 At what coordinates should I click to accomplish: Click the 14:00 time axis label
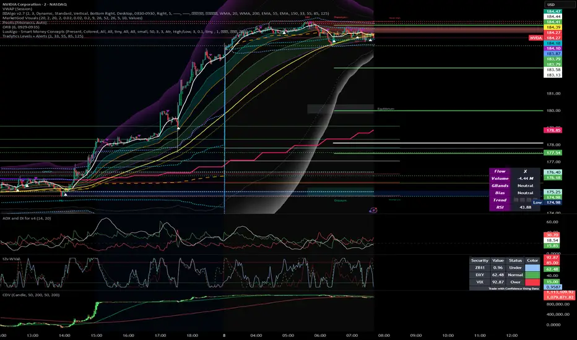[64, 335]
